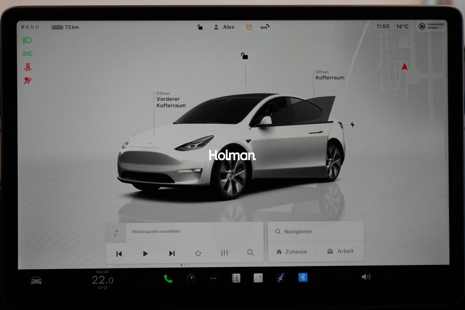Tap the speaker volume icon

click(x=366, y=277)
